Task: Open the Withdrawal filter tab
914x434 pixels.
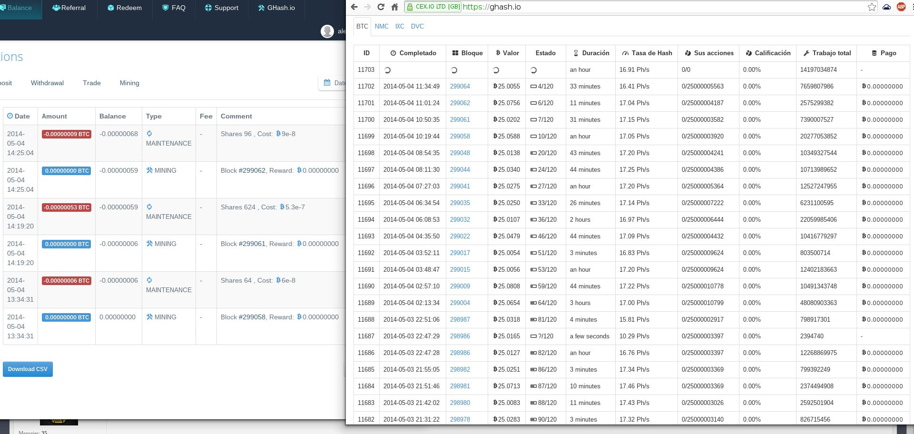Action: point(47,83)
